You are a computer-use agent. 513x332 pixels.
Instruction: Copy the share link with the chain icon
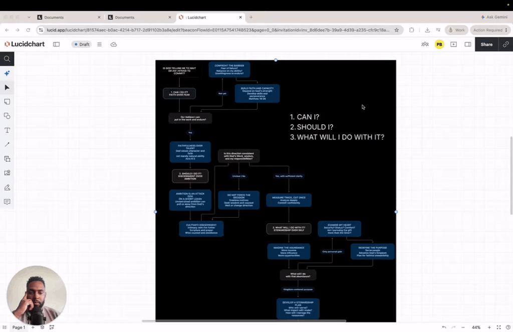pyautogui.click(x=505, y=44)
